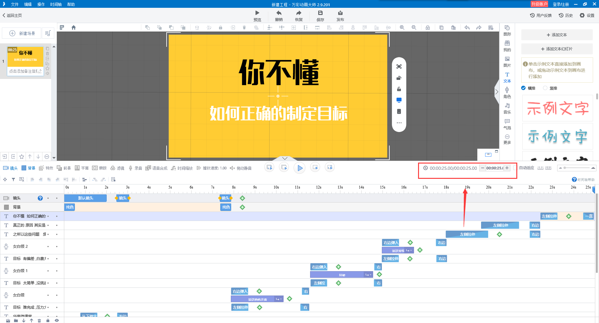
Task: Open Speech synthesis (语音合成) tool
Action: (156, 168)
